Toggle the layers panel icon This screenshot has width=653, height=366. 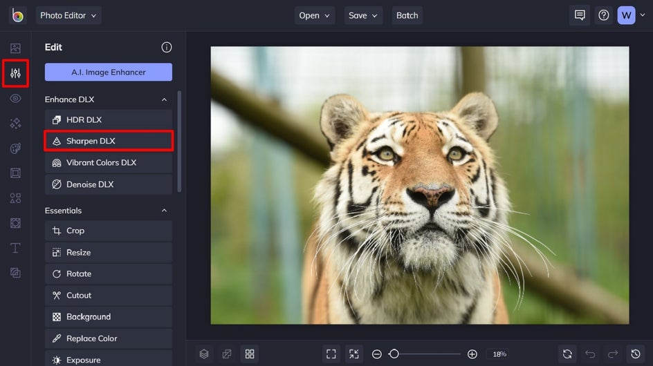point(204,354)
